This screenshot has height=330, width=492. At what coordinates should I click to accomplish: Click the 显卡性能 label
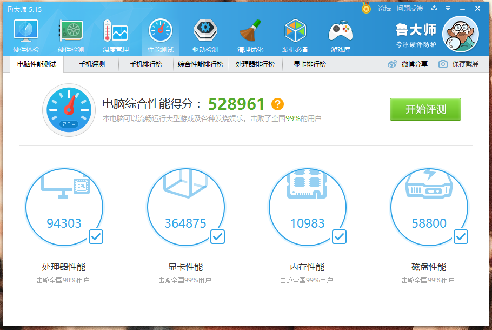pyautogui.click(x=185, y=267)
